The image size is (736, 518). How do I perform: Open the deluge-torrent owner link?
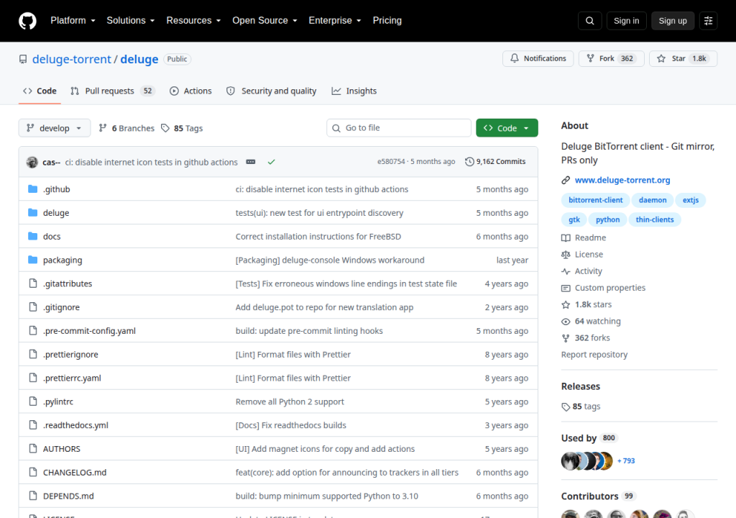coord(71,59)
